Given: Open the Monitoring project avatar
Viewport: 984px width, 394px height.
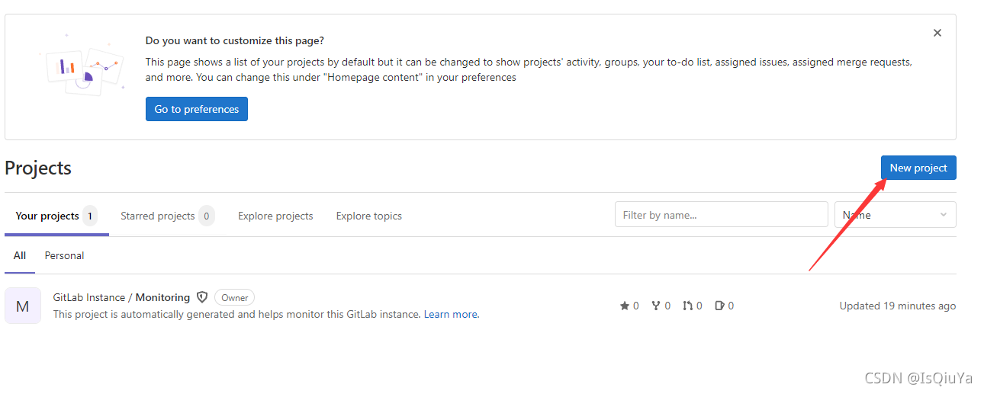Looking at the screenshot, I should pyautogui.click(x=23, y=306).
